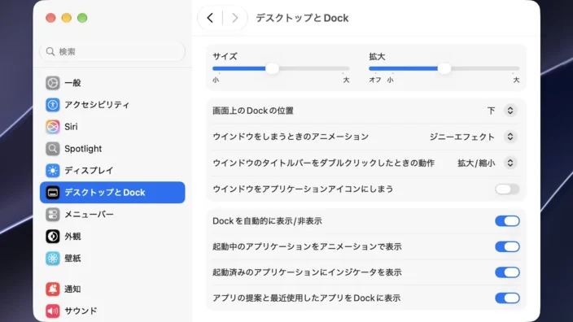Select the 外観 appearance icon
This screenshot has height=322, width=573.
click(x=53, y=236)
